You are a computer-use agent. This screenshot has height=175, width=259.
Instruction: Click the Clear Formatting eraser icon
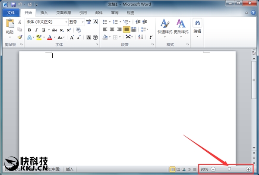(79, 30)
